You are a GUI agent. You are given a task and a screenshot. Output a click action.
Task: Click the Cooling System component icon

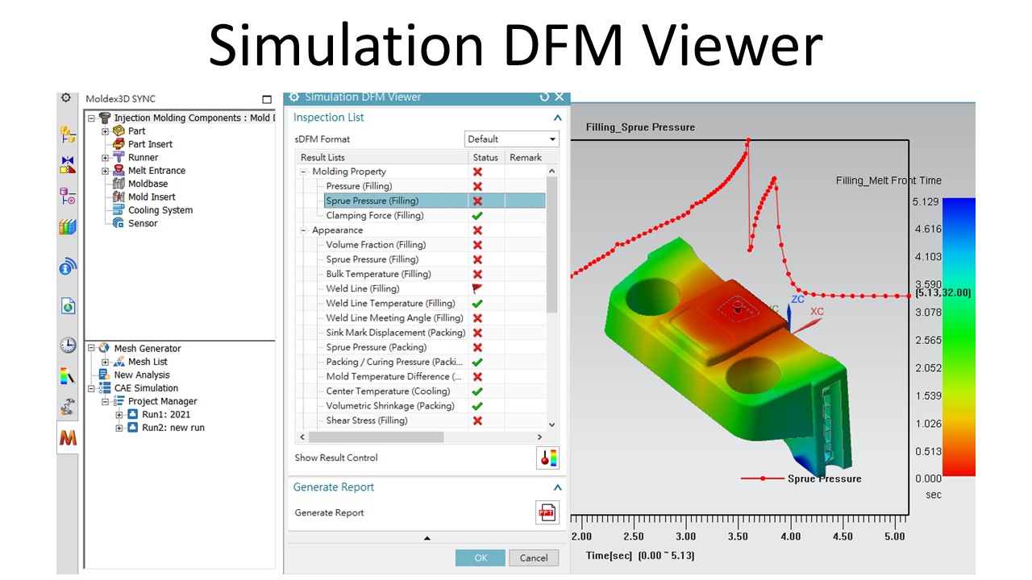119,210
